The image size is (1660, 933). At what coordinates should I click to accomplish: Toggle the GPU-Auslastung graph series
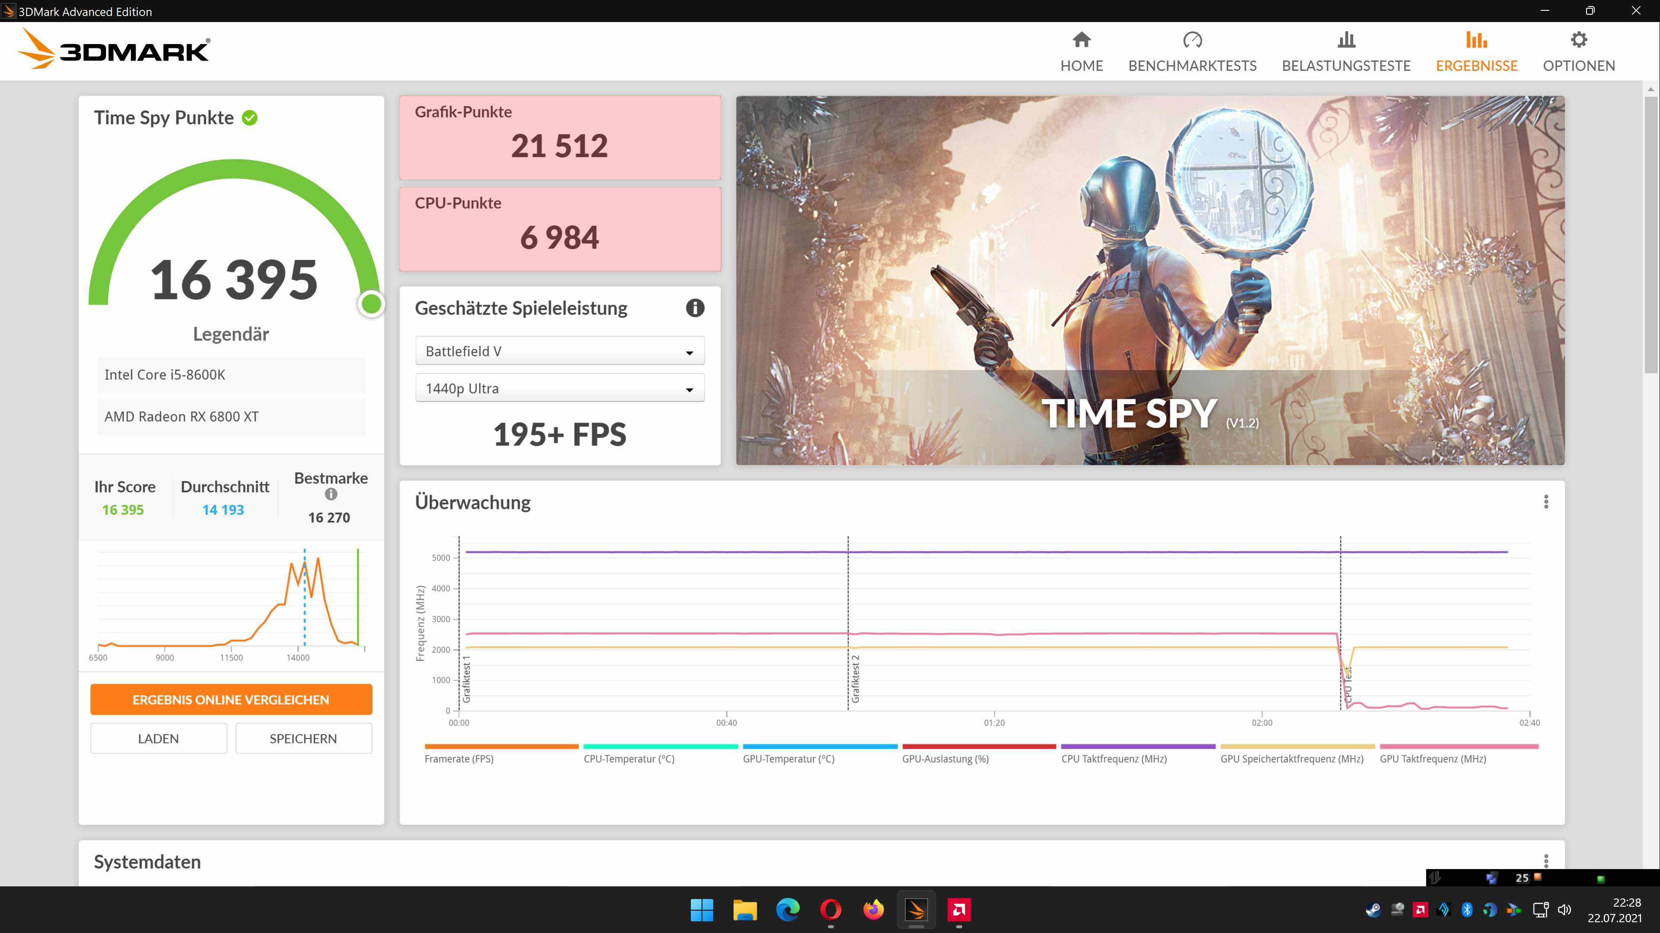coord(945,759)
